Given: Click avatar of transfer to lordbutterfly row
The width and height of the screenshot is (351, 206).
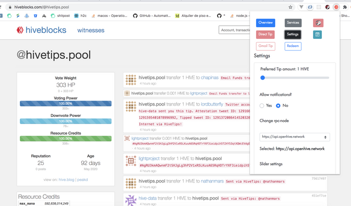Looking at the screenshot, I should click(131, 107).
